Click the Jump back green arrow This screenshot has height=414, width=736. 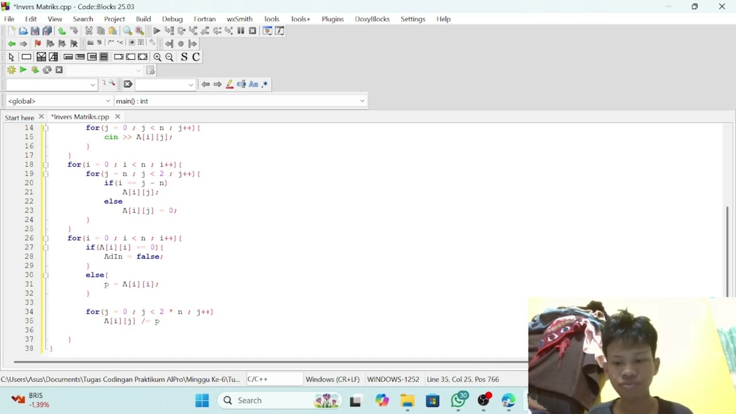pyautogui.click(x=11, y=44)
